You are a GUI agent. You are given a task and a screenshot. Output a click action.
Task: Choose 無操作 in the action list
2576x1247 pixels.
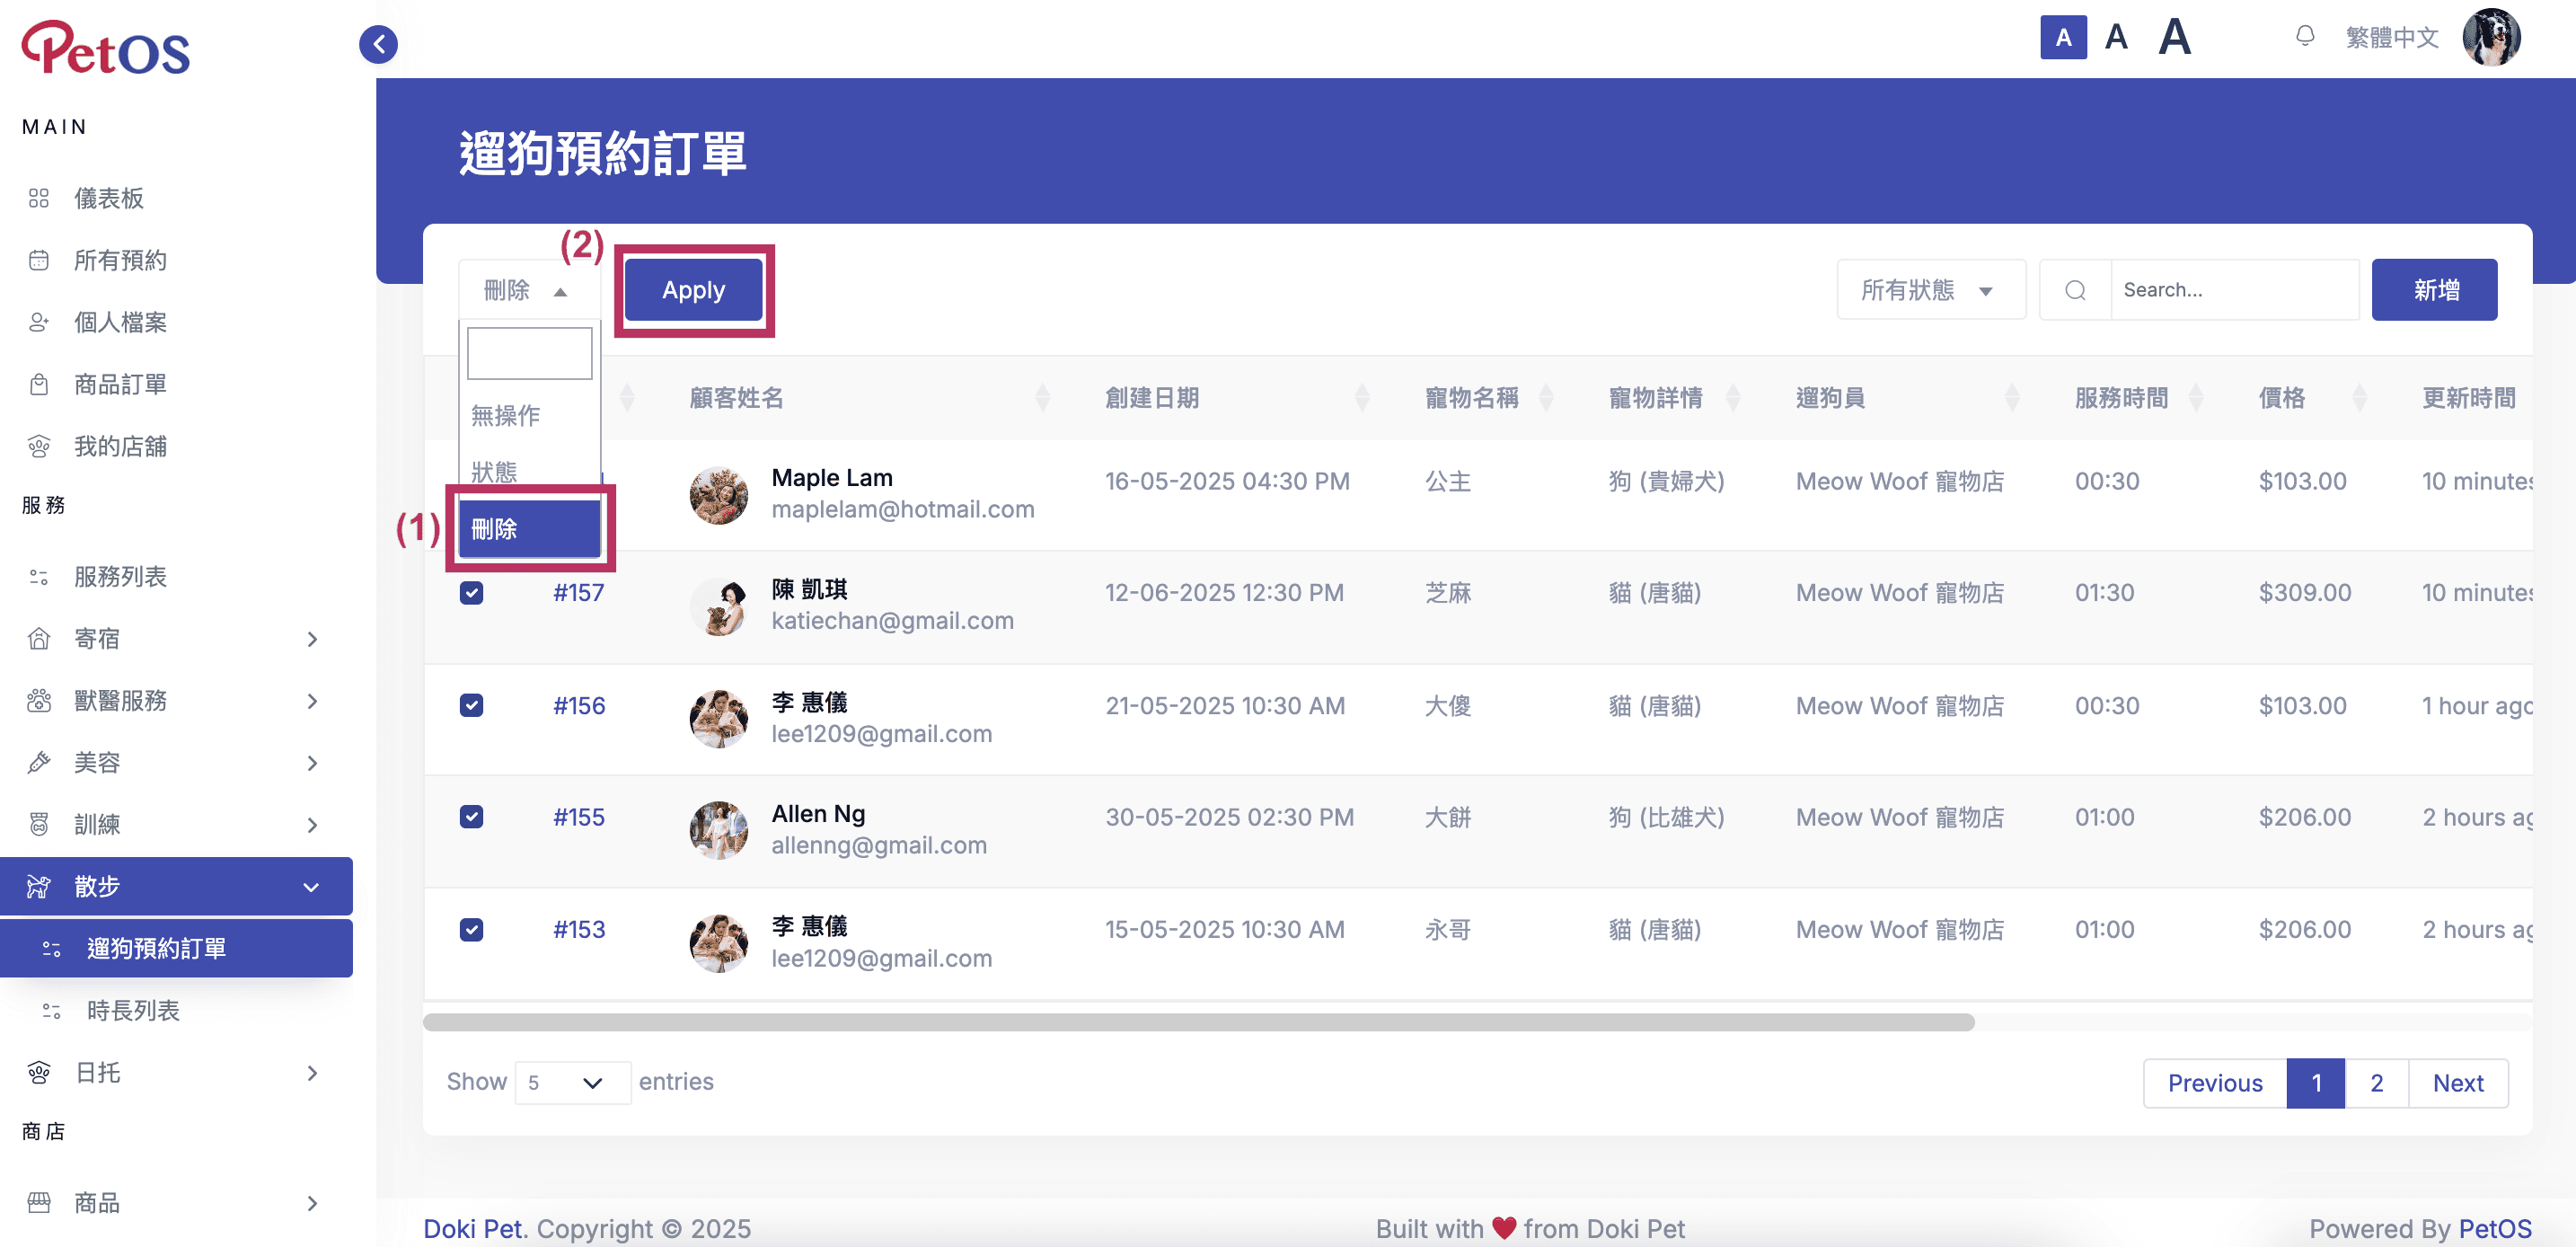click(529, 415)
